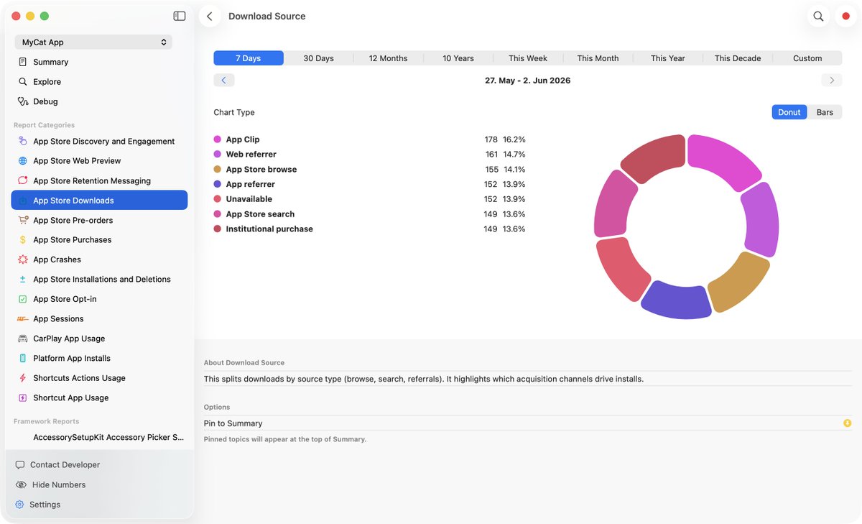Image resolution: width=862 pixels, height=524 pixels.
Task: Click the red record dot button
Action: pyautogui.click(x=845, y=16)
